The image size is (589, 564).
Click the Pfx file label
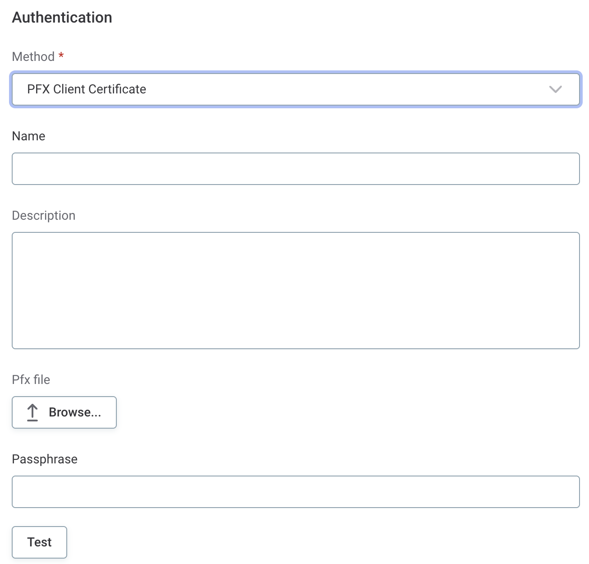point(31,379)
